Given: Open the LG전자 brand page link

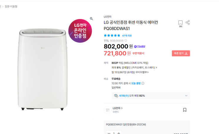Looking at the screenshot, I should (118, 108).
